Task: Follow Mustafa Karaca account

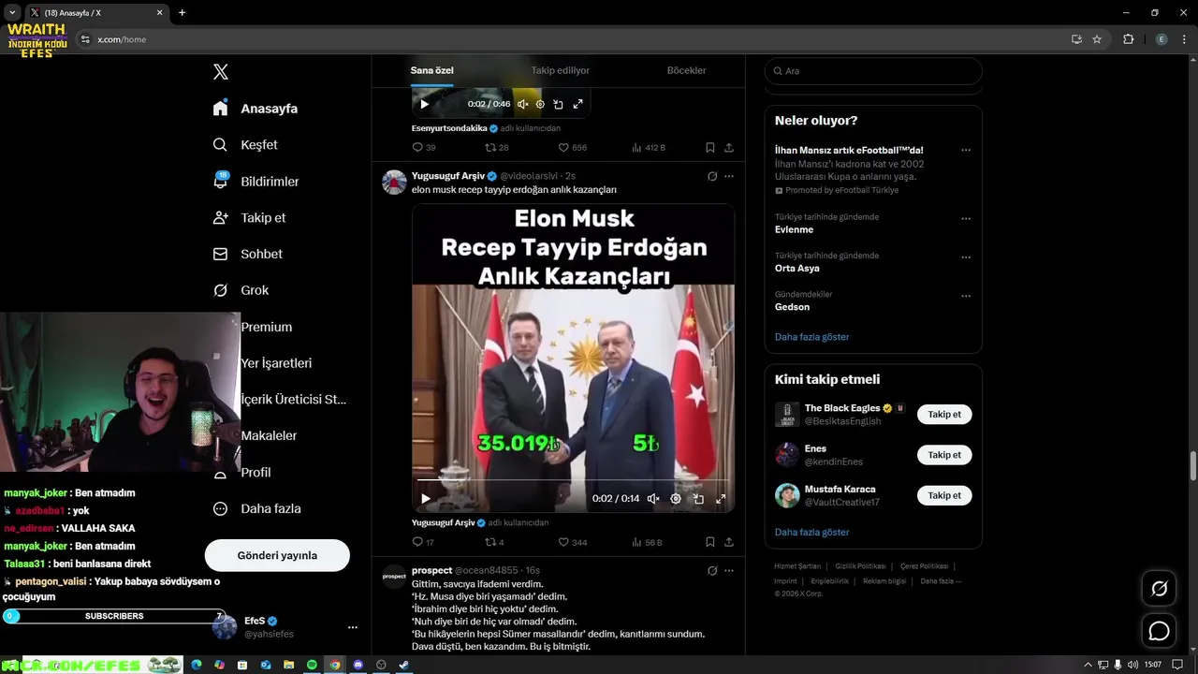Action: [944, 495]
